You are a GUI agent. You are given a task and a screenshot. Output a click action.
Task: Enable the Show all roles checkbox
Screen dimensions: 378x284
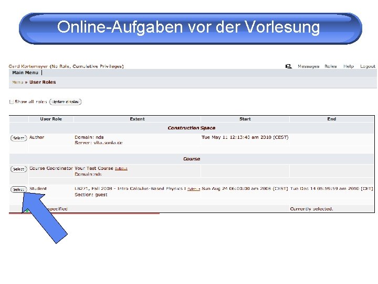click(x=12, y=102)
